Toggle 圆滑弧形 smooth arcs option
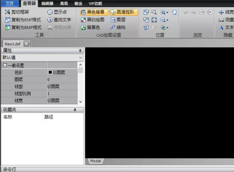 pos(124,12)
